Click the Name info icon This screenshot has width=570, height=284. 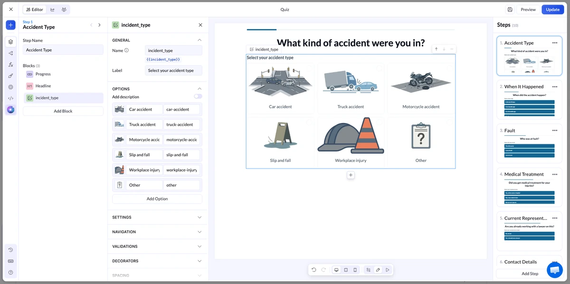[x=126, y=50]
